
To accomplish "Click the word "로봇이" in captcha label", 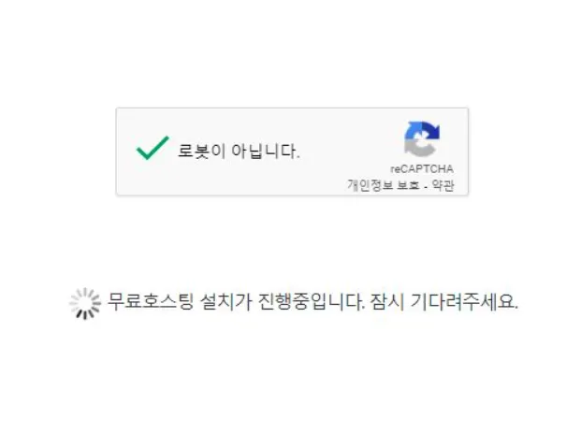I will (x=201, y=152).
